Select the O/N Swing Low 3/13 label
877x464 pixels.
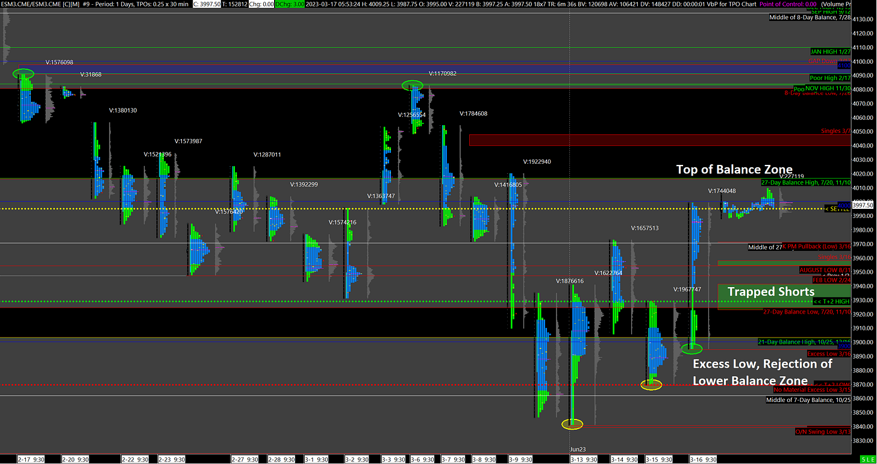[x=823, y=432]
